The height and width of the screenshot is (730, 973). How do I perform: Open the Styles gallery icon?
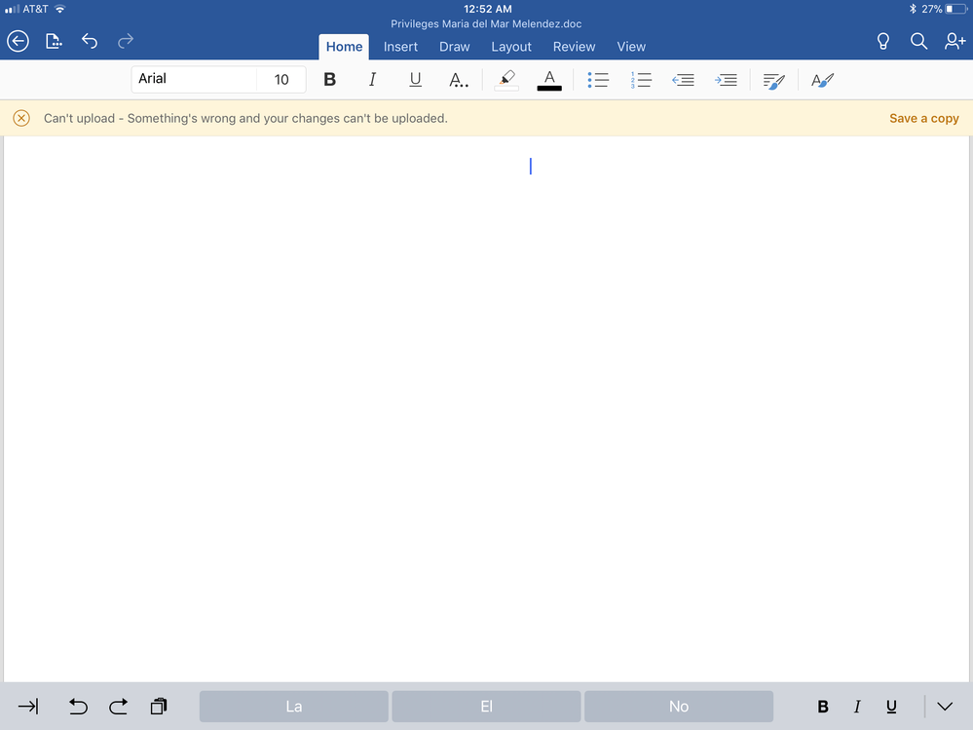click(x=823, y=80)
